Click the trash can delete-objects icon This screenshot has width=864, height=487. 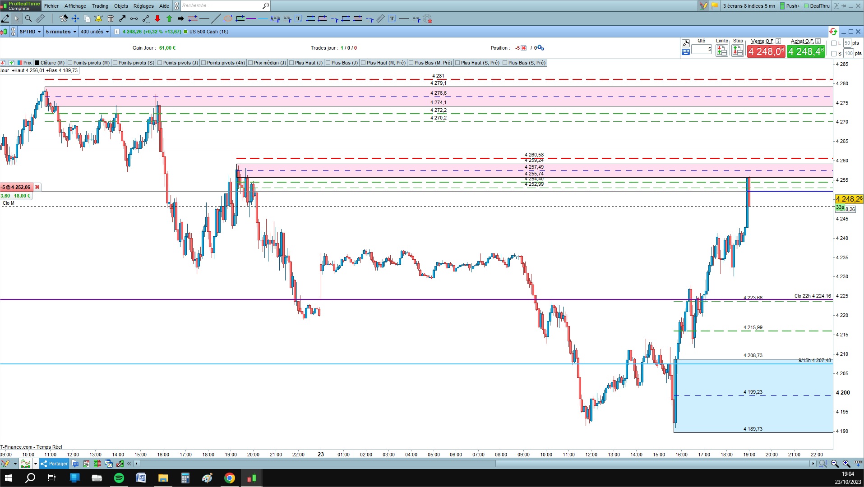pos(111,18)
